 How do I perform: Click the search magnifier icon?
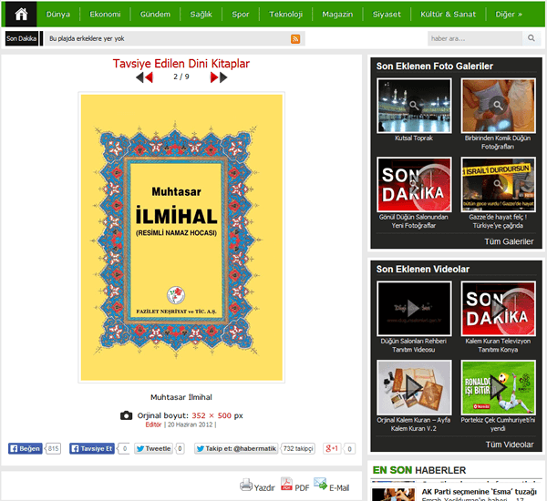point(532,38)
